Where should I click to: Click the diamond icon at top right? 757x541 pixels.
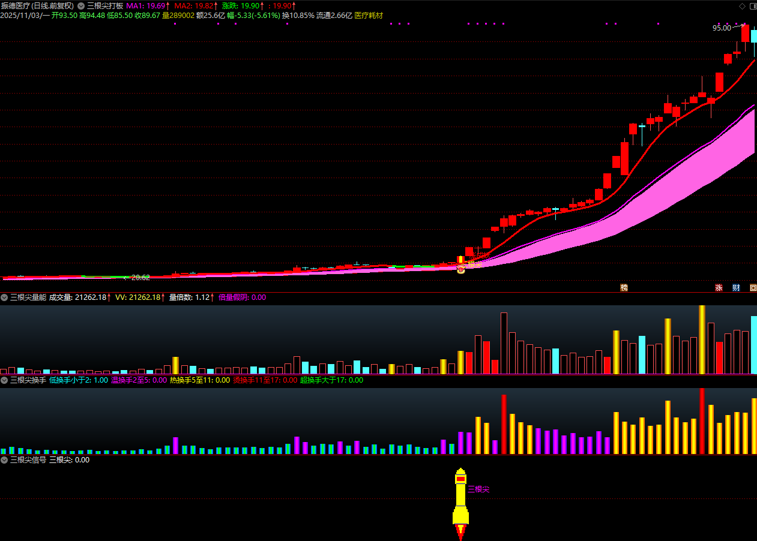click(742, 6)
